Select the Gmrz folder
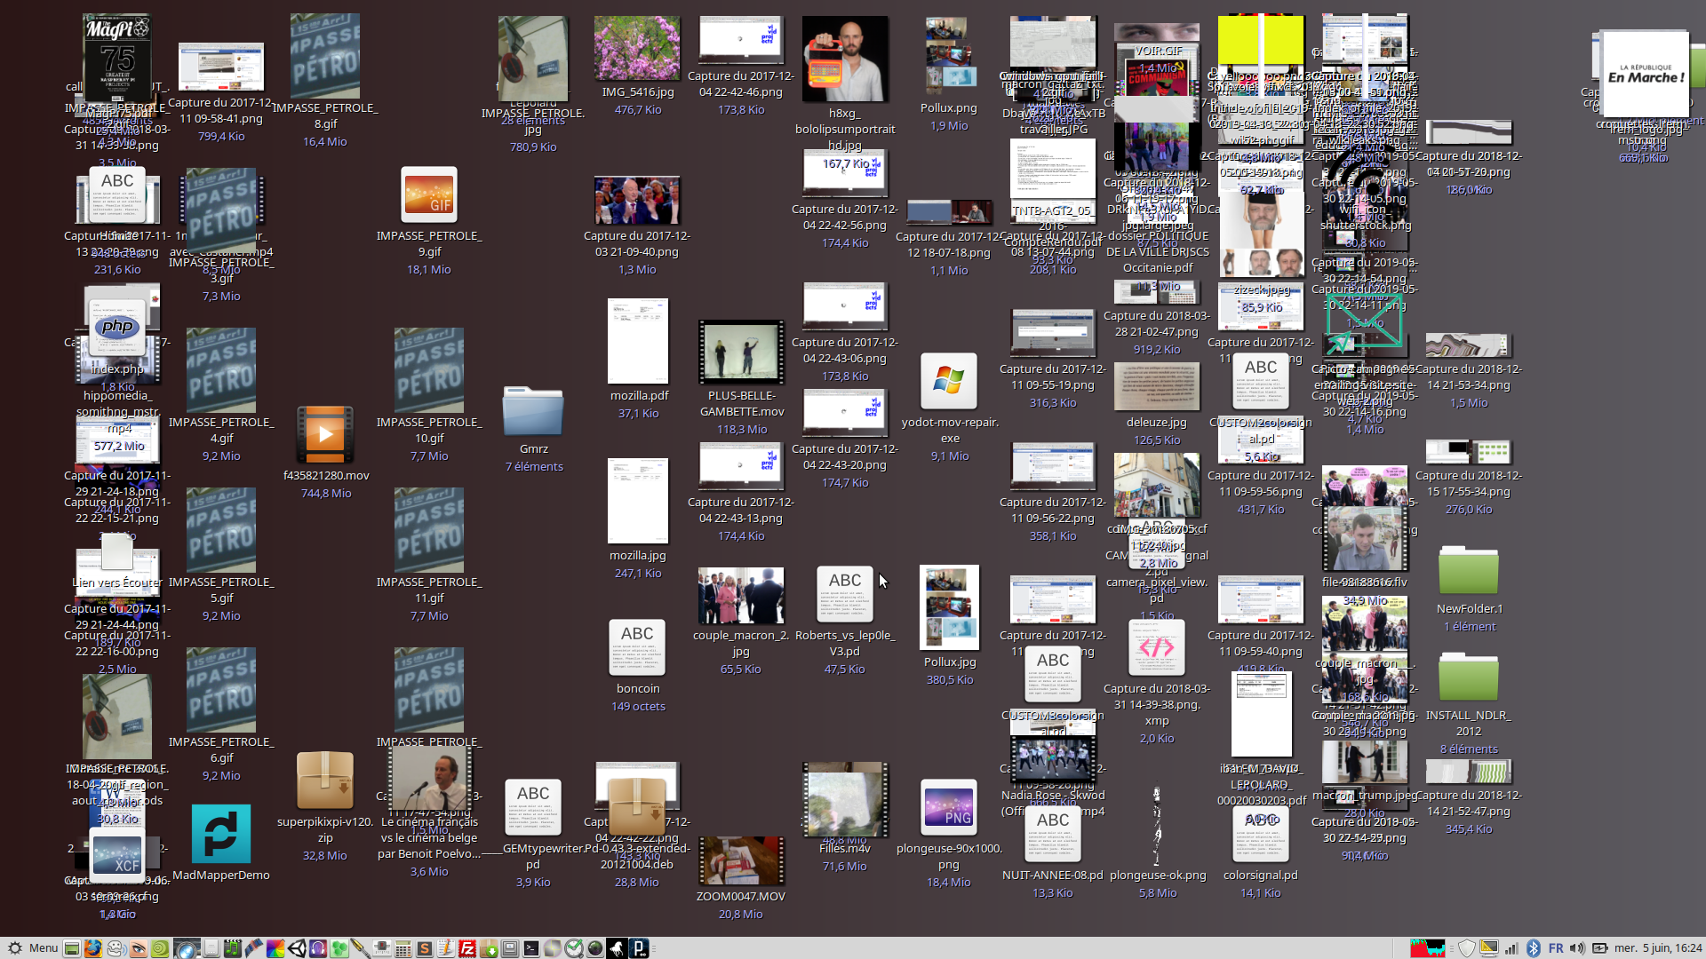Screen dimensions: 1706x959 (x=533, y=412)
